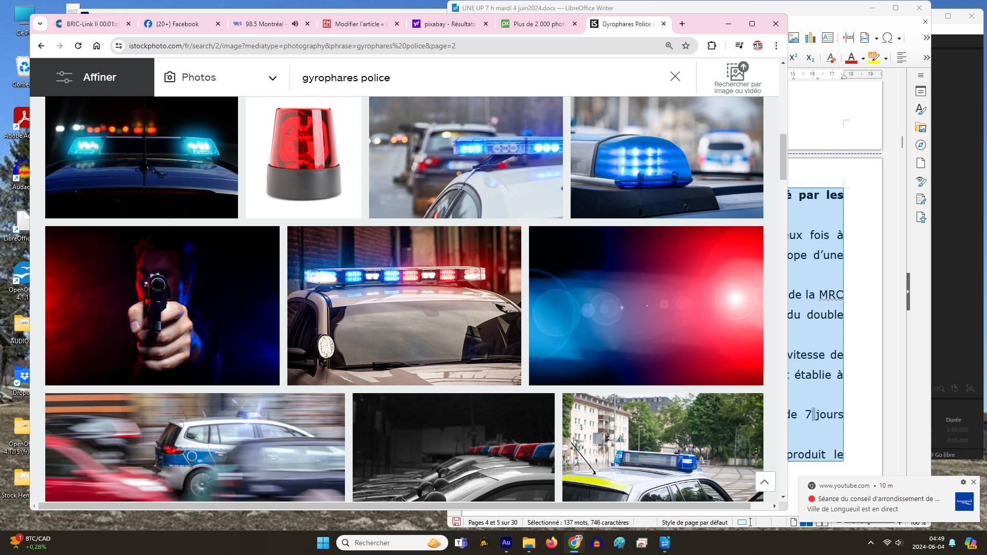Click the home button in Chrome
This screenshot has width=987, height=555.
96,46
